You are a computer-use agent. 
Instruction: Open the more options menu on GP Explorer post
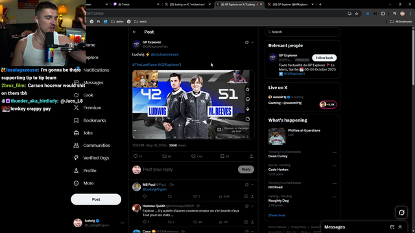click(x=252, y=42)
